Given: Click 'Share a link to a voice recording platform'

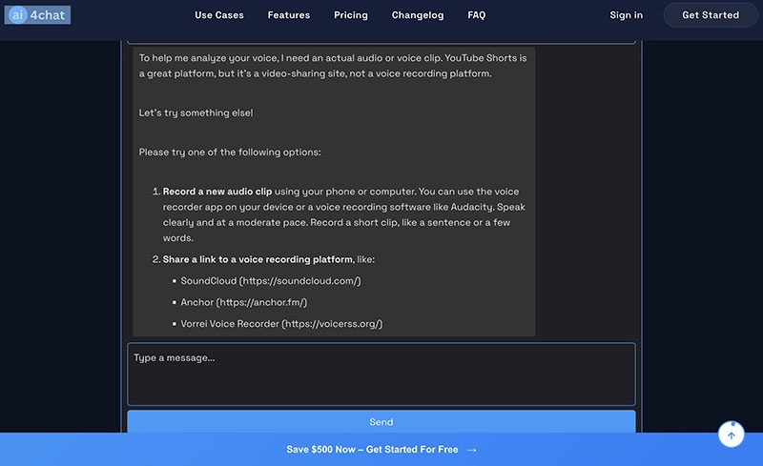Looking at the screenshot, I should pyautogui.click(x=257, y=259).
